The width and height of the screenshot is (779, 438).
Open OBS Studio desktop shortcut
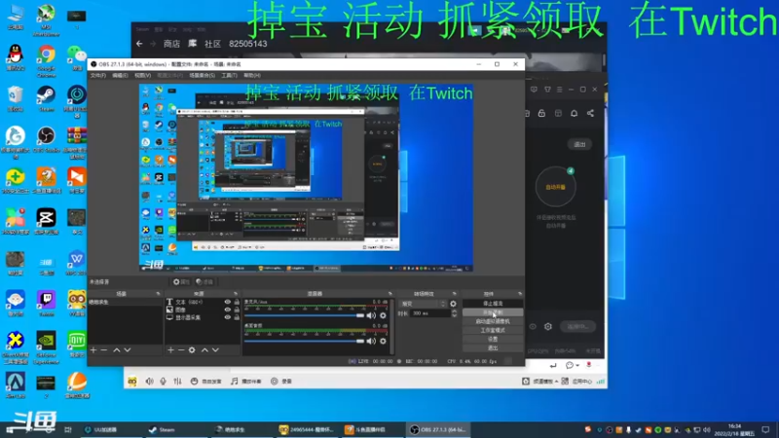click(x=46, y=139)
